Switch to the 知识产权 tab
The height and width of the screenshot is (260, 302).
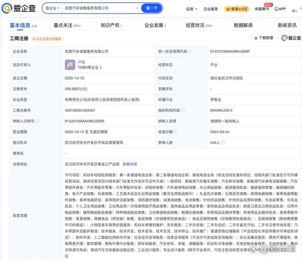(111, 25)
